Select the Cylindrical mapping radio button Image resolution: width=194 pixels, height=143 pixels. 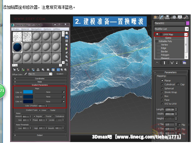162,84
